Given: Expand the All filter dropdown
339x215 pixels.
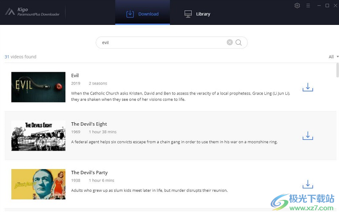Looking at the screenshot, I should click(333, 57).
